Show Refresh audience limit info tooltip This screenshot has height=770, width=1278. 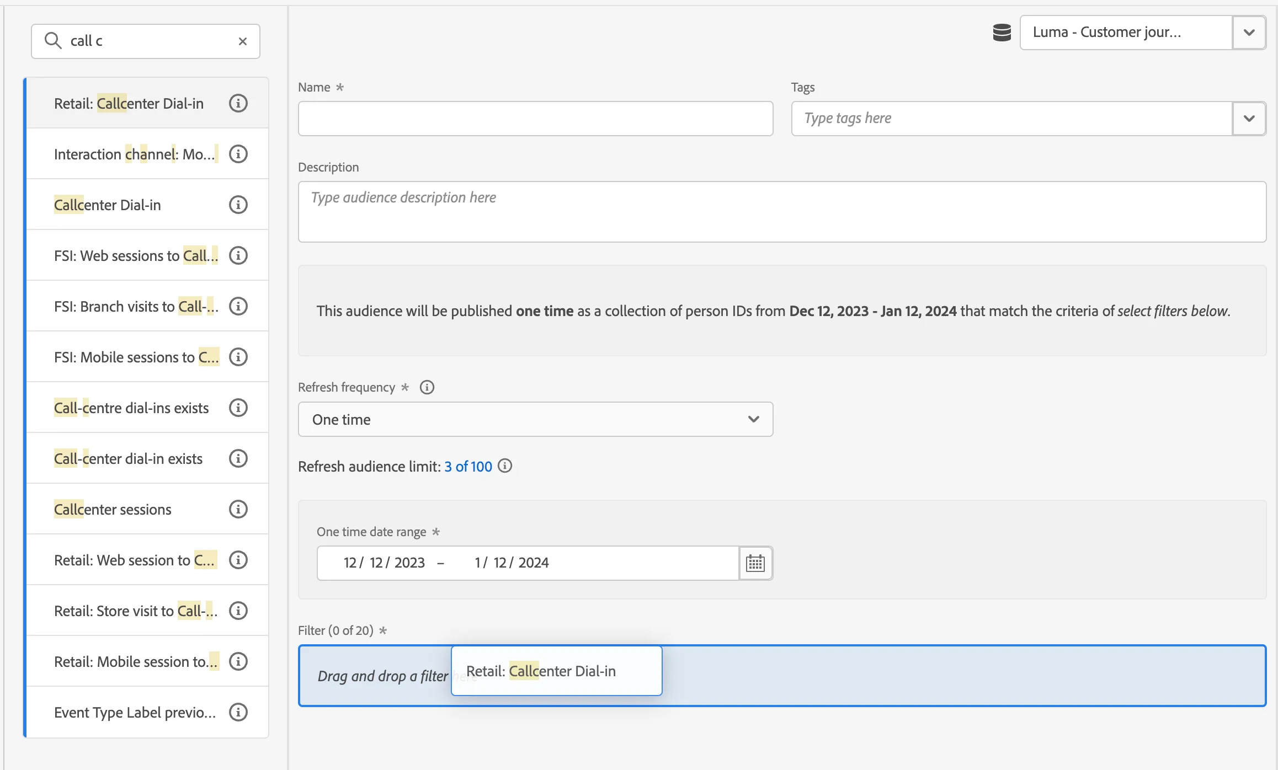[x=505, y=466]
